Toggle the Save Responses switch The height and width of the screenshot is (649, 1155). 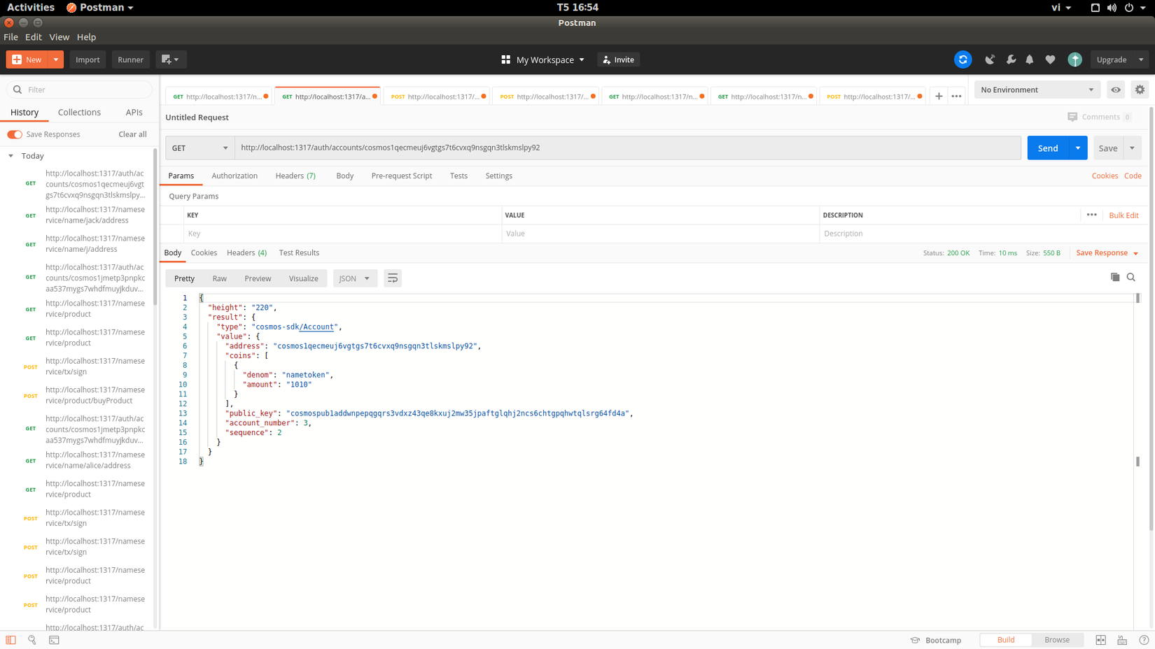[x=15, y=134]
